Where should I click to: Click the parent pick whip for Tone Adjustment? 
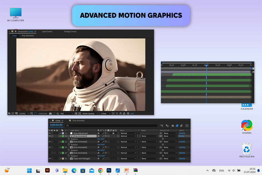(x=161, y=133)
